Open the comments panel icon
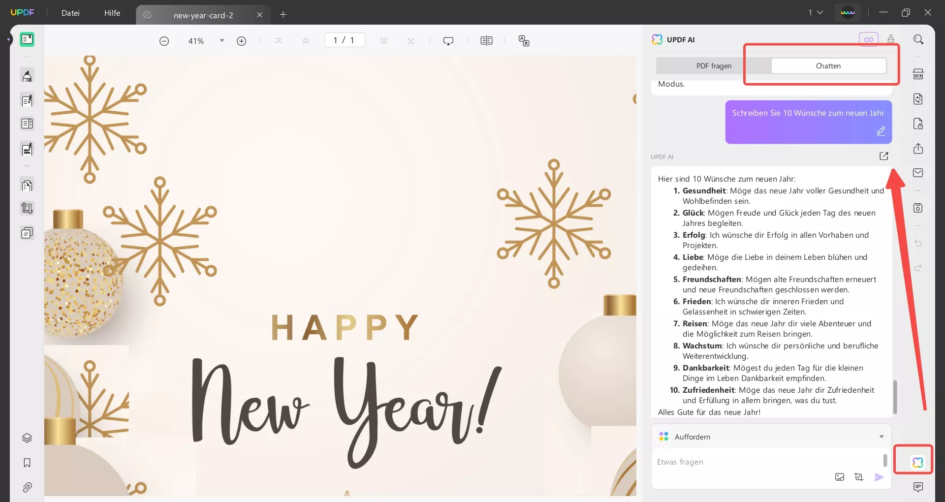Viewport: 945px width, 502px height. (918, 487)
